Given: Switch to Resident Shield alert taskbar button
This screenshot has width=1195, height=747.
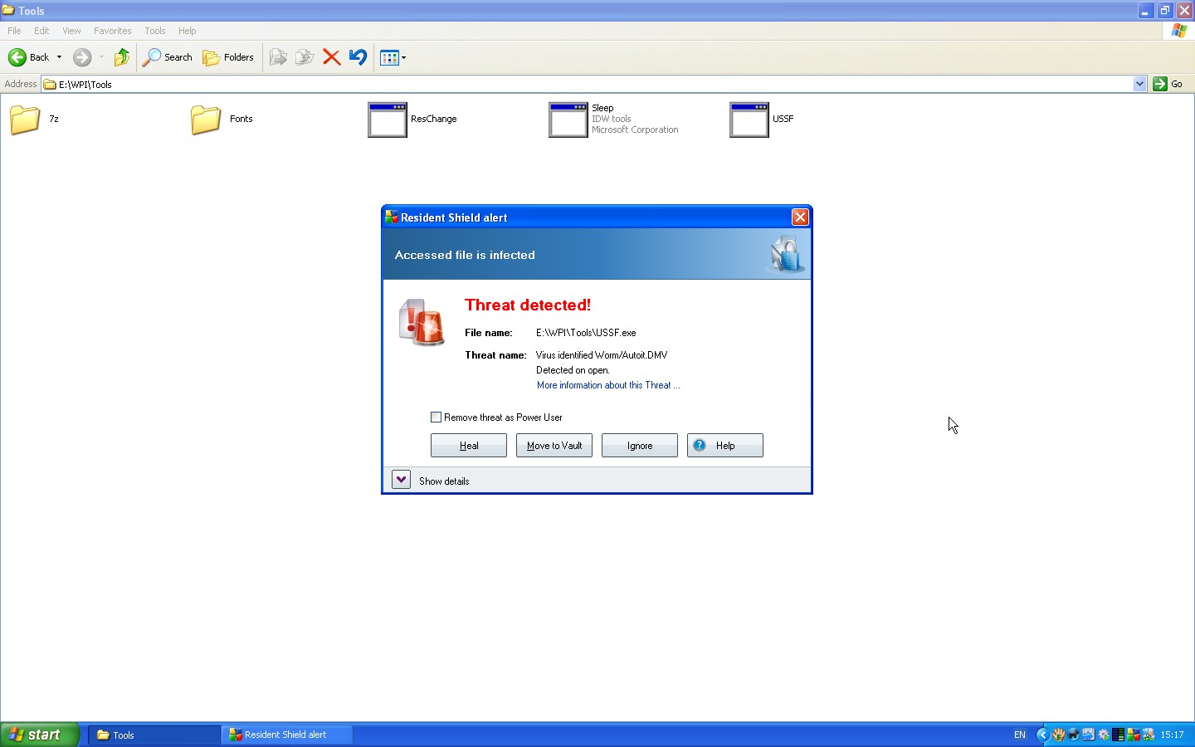Looking at the screenshot, I should tap(287, 735).
